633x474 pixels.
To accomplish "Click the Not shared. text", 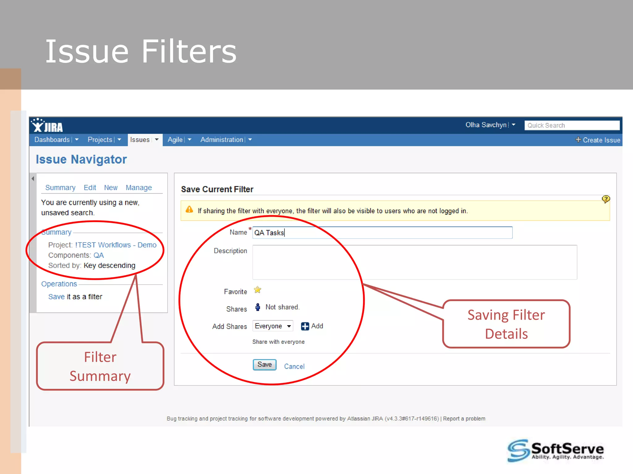I will point(283,307).
